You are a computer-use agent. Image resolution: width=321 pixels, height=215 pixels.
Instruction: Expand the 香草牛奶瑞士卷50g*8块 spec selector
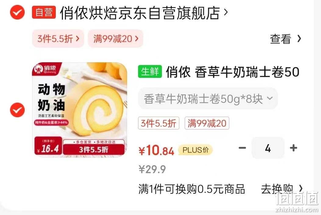pyautogui.click(x=208, y=99)
